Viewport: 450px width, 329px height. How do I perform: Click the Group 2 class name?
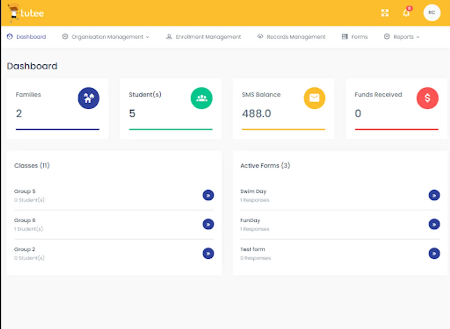[25, 249]
